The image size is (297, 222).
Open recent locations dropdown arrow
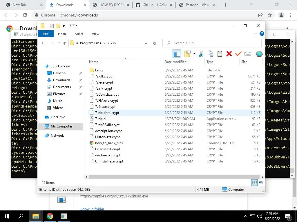coord(59,43)
